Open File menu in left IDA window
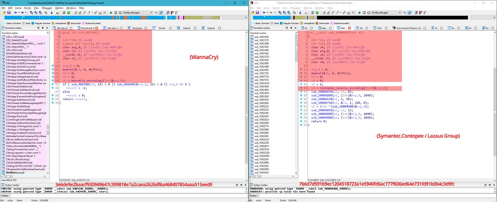 [3, 8]
